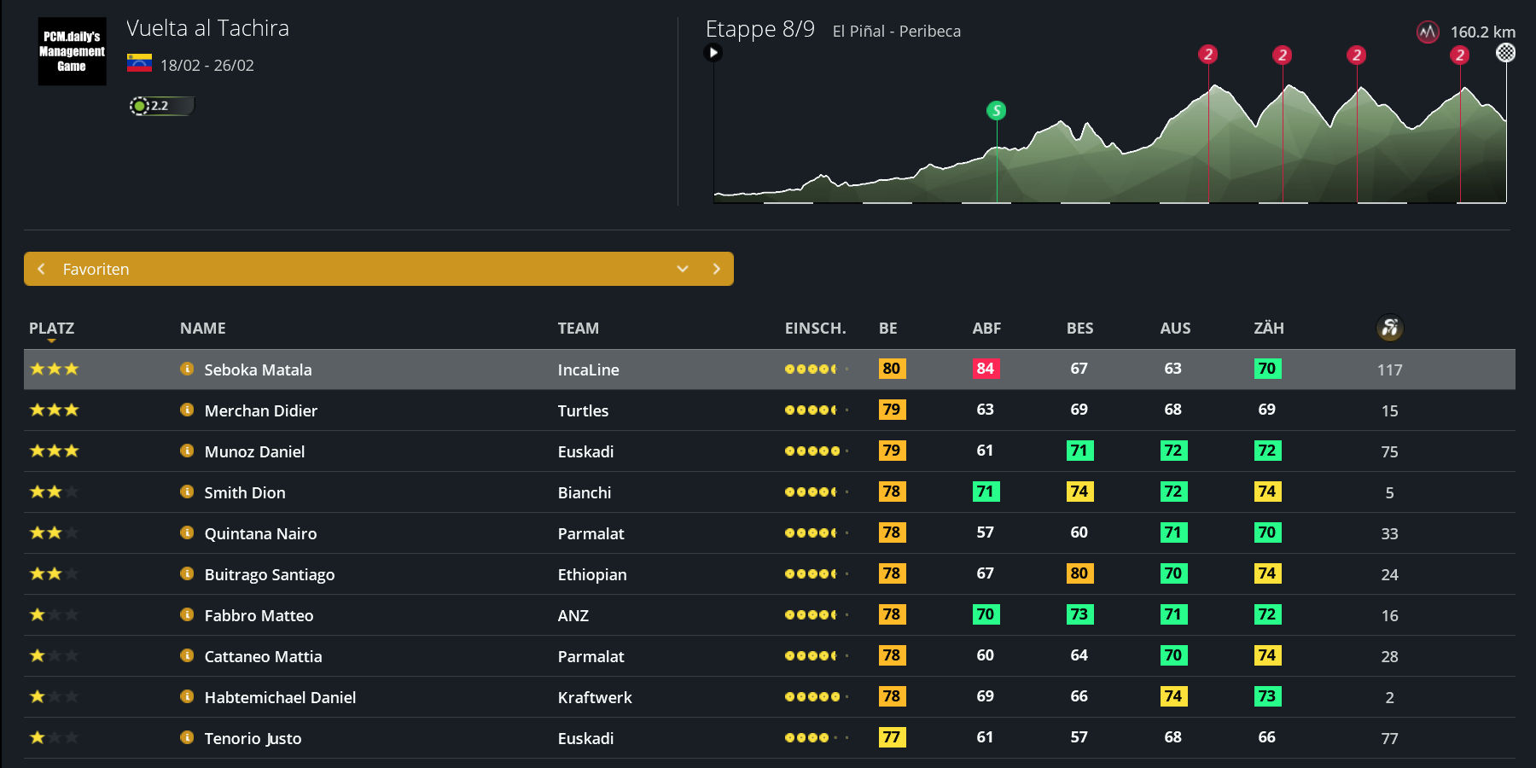The image size is (1536, 768).
Task: Sort table by BE column header
Action: point(887,329)
